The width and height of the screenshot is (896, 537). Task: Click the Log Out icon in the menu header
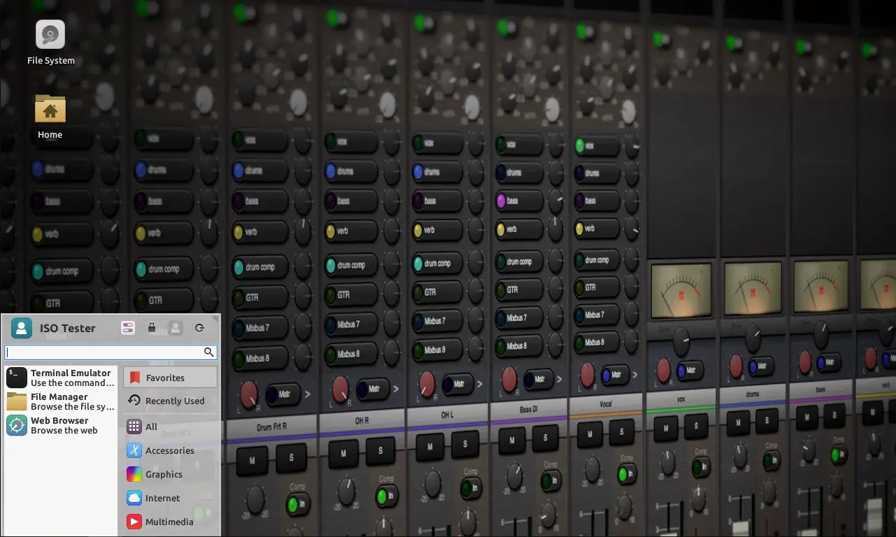coord(199,328)
